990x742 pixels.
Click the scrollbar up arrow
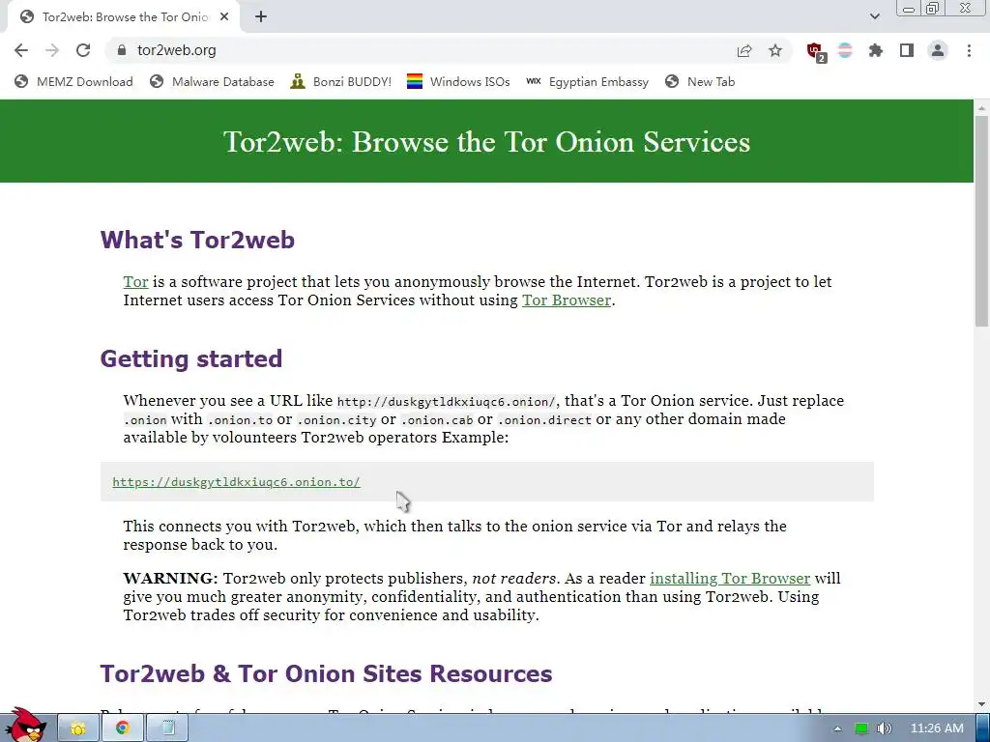(982, 108)
